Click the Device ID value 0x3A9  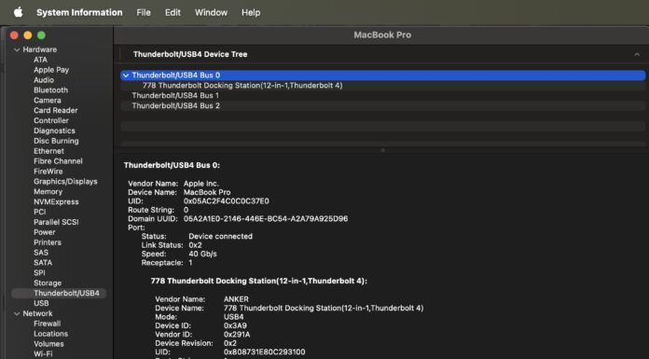235,325
